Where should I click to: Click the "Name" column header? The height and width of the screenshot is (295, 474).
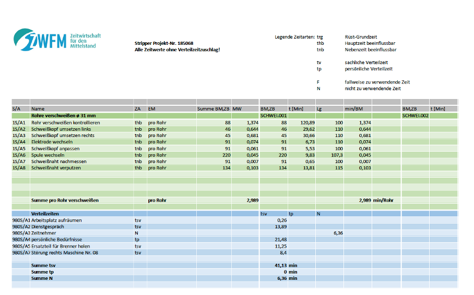pyautogui.click(x=38, y=108)
